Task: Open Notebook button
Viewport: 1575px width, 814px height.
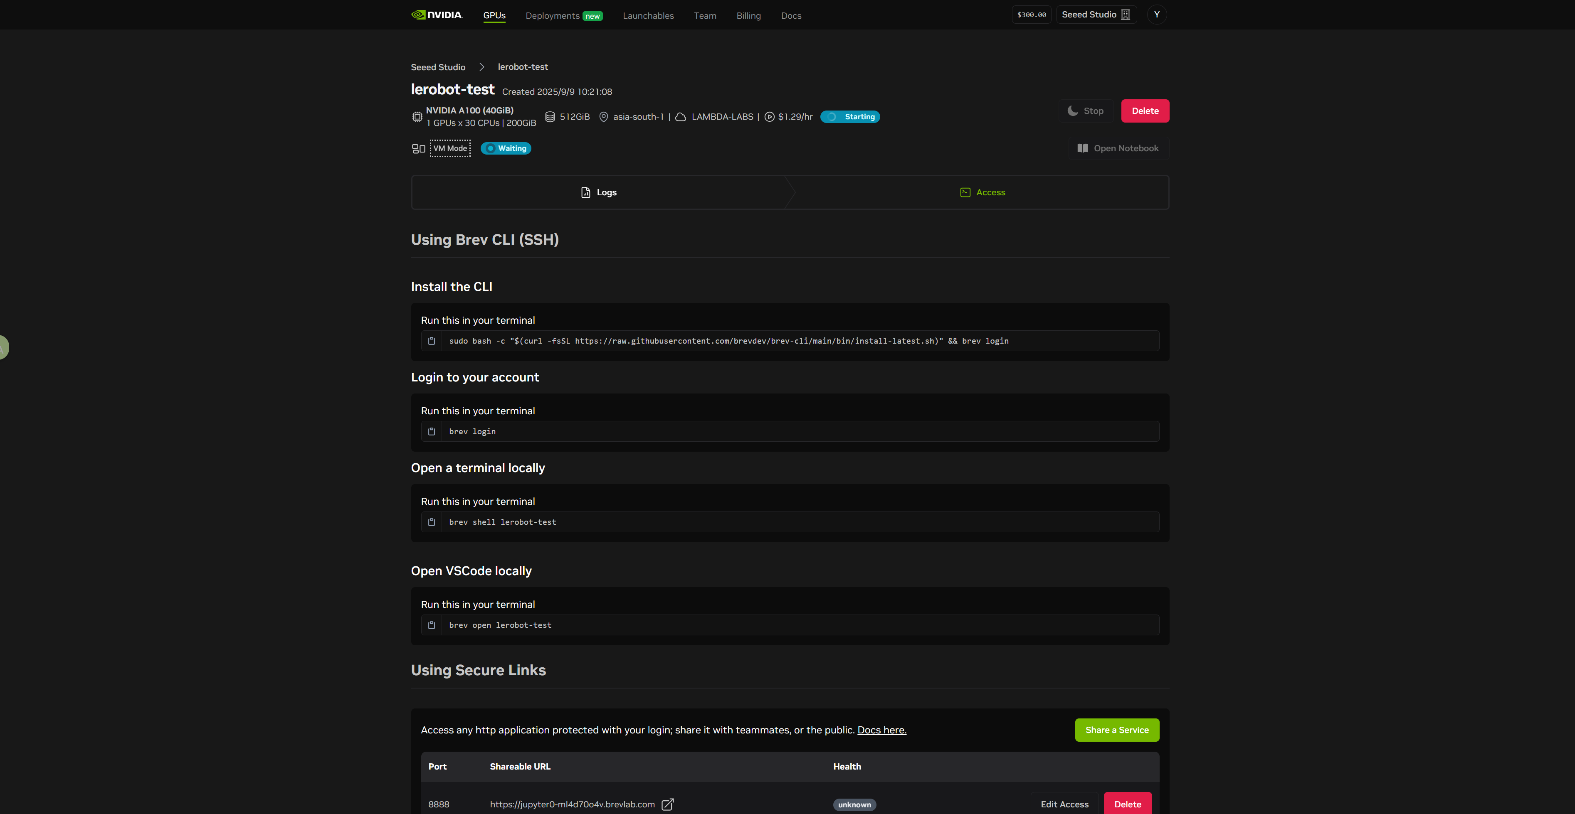Action: (1118, 148)
